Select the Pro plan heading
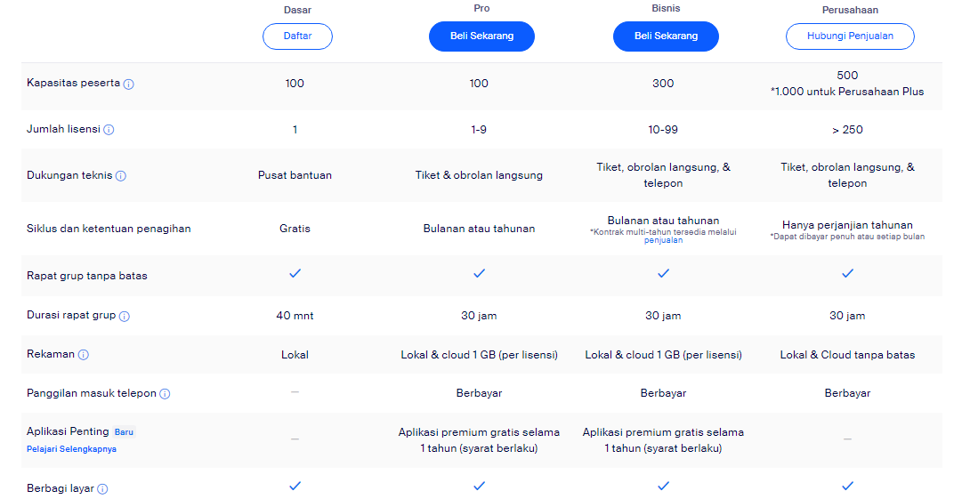The height and width of the screenshot is (499, 962). coord(481,8)
